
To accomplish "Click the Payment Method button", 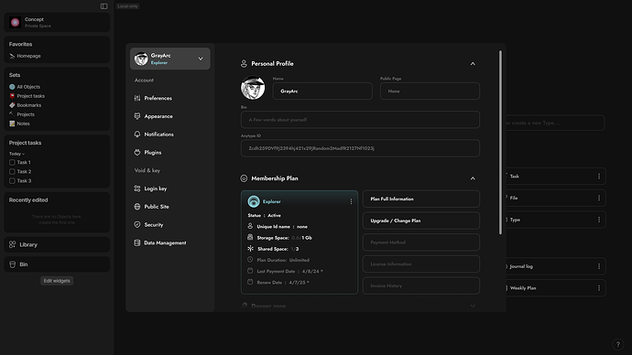I will click(x=421, y=242).
